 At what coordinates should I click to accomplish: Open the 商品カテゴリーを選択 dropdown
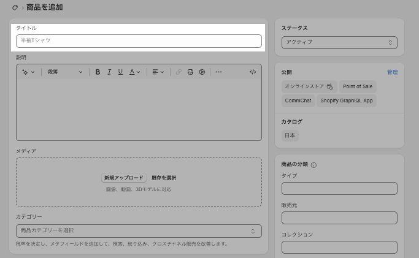pyautogui.click(x=139, y=231)
